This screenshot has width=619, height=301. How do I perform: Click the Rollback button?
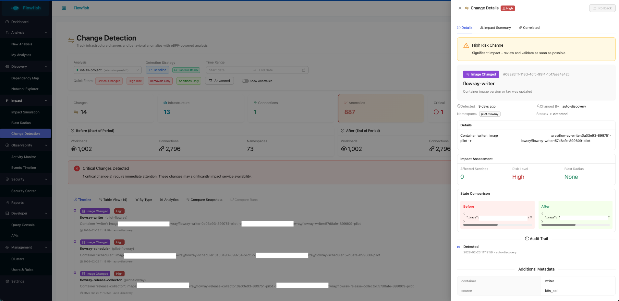tap(602, 8)
